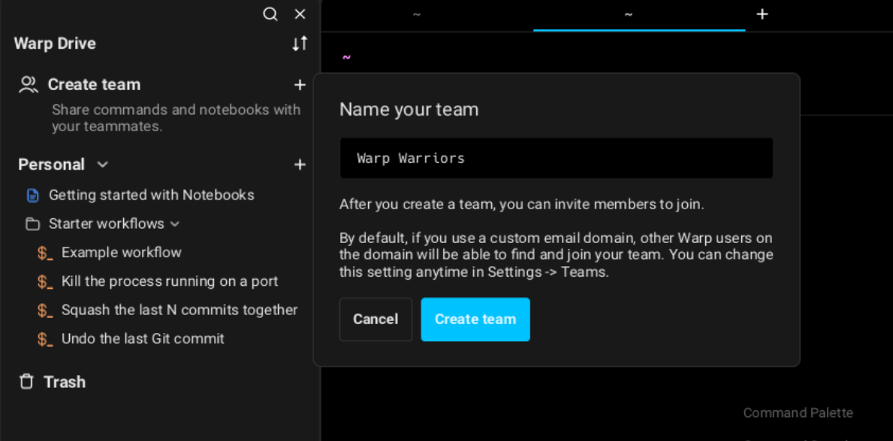
Task: Click the Create team heading
Action: click(94, 85)
